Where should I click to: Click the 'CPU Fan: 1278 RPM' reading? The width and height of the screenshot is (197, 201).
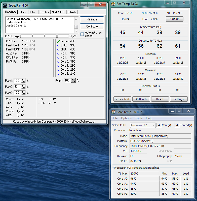pyautogui.click(x=20, y=41)
